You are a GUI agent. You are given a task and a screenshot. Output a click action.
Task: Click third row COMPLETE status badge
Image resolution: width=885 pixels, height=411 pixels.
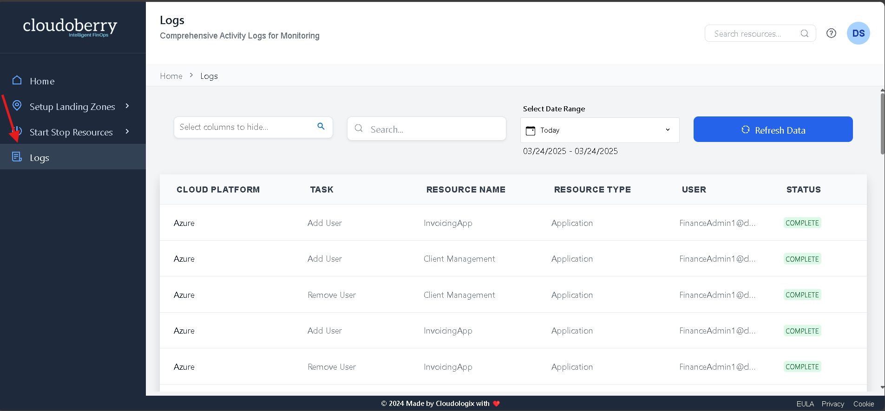pos(802,295)
